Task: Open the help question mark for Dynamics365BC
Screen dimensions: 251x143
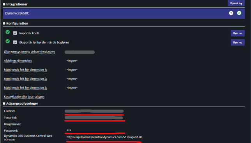Action: pos(231,13)
